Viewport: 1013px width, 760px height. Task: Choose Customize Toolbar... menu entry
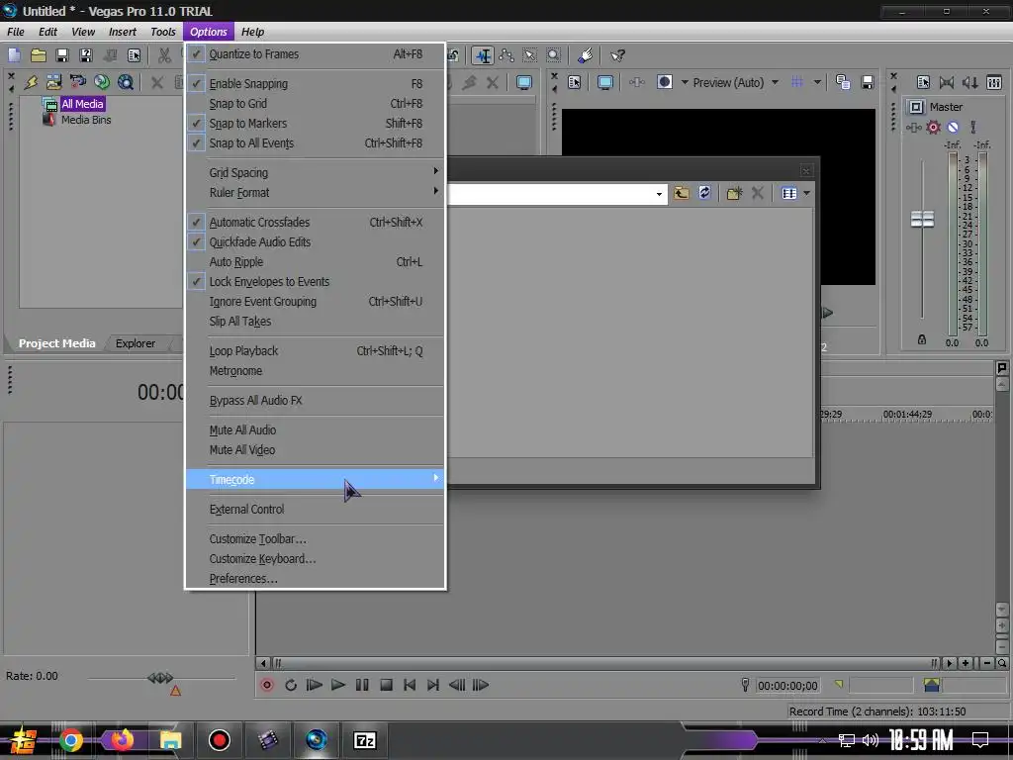tap(316, 539)
